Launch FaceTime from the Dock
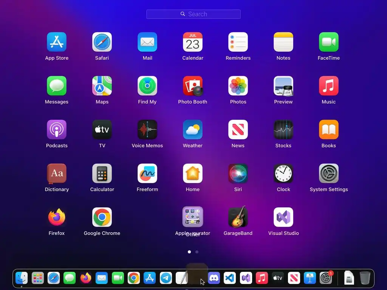The width and height of the screenshot is (387, 290). click(118, 278)
